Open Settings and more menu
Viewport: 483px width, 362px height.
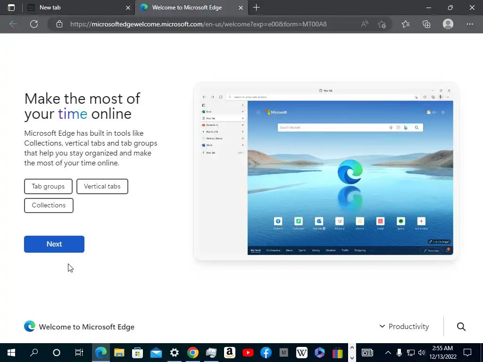[x=469, y=24]
